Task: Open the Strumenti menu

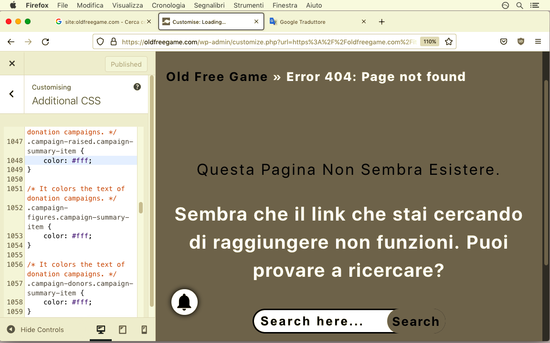Action: 249,5
